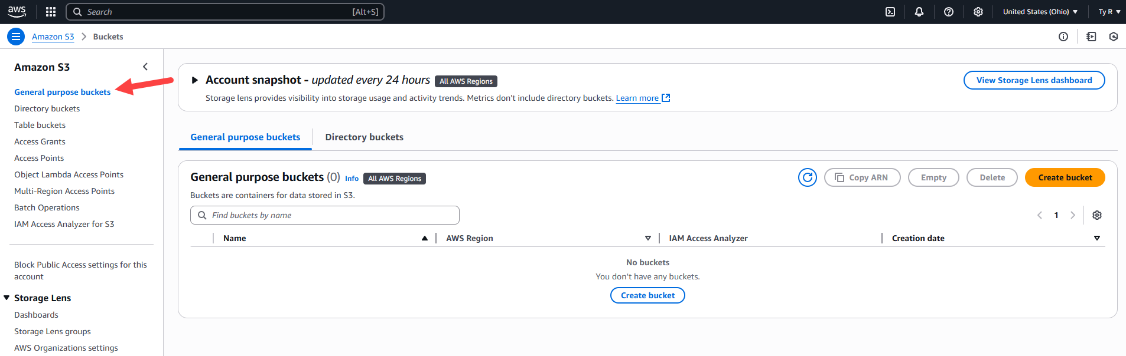The height and width of the screenshot is (356, 1126).
Task: Open the Info link beside bucket count
Action: tap(352, 179)
